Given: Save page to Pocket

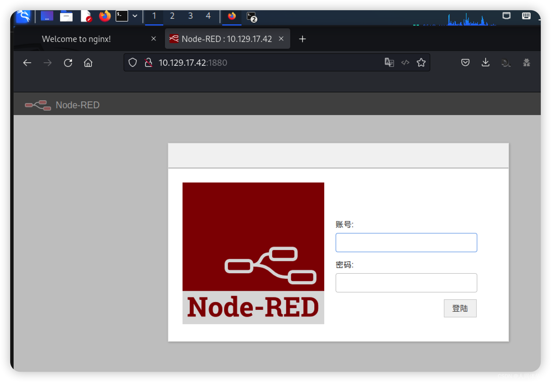Looking at the screenshot, I should tap(465, 62).
